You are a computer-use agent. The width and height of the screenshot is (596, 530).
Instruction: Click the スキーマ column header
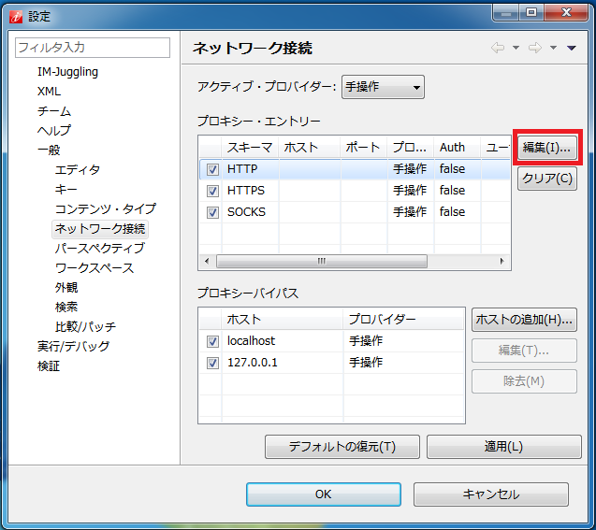point(250,148)
